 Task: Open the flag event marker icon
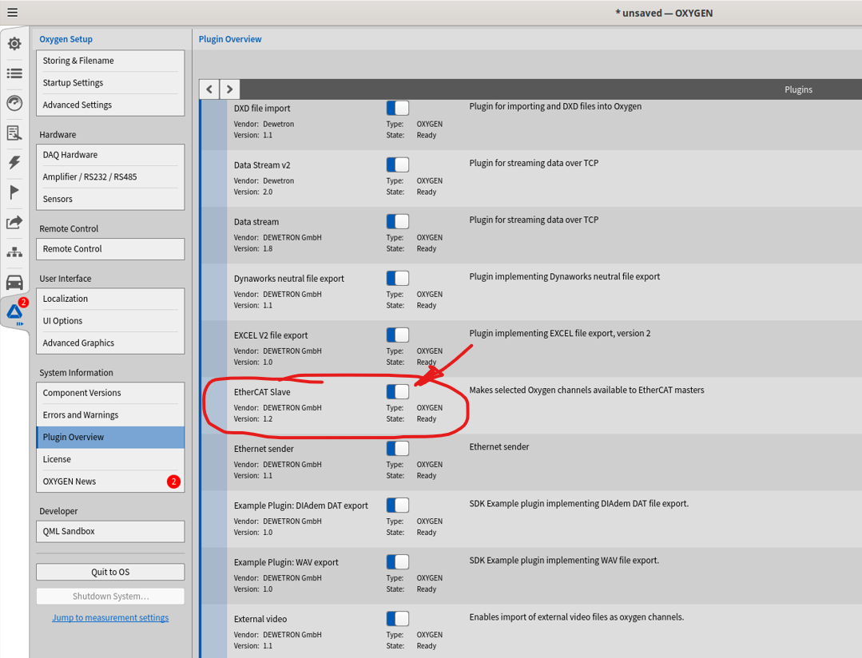click(x=14, y=192)
